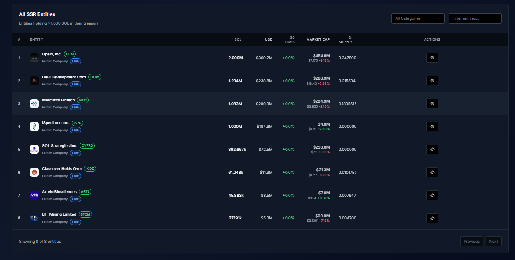
Task: Go to the Next page
Action: [494, 242]
